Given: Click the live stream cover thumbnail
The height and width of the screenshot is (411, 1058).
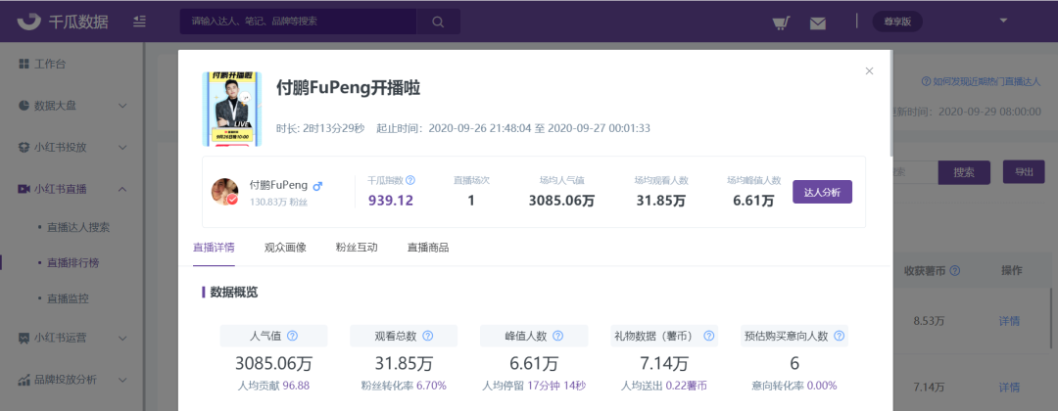Looking at the screenshot, I should [231, 109].
